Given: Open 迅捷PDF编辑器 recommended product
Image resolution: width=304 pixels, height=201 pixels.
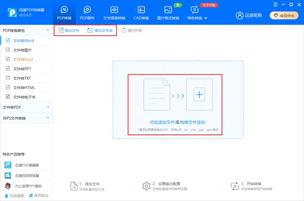Looking at the screenshot, I should point(27,165).
